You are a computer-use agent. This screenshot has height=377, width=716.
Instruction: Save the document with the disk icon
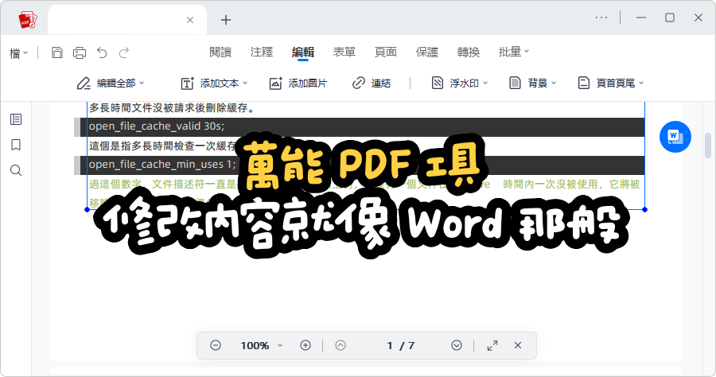(x=57, y=52)
